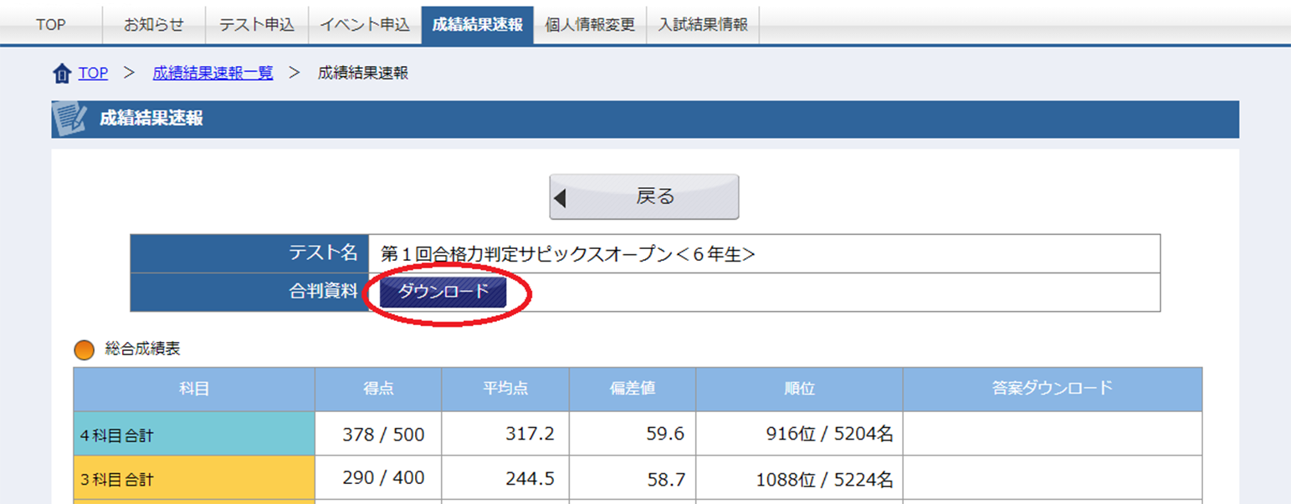This screenshot has height=504, width=1291.
Task: Click rank 1088位 / 5224名
Action: [824, 479]
